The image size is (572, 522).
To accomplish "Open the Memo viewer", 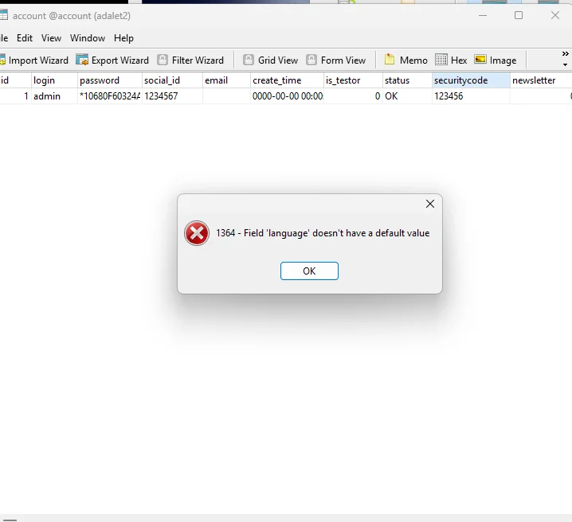I will coord(405,60).
